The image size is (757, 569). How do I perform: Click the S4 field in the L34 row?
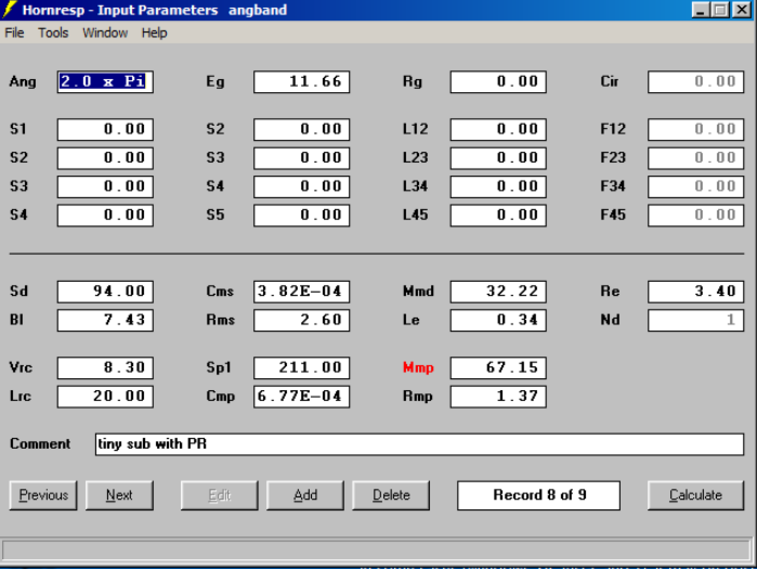(302, 187)
